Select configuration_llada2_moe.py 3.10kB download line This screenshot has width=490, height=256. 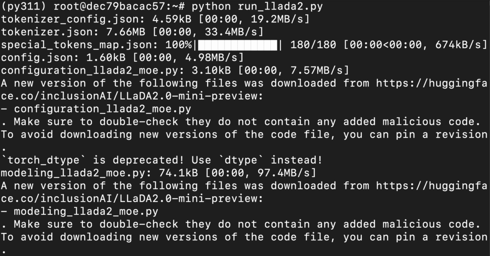point(175,71)
